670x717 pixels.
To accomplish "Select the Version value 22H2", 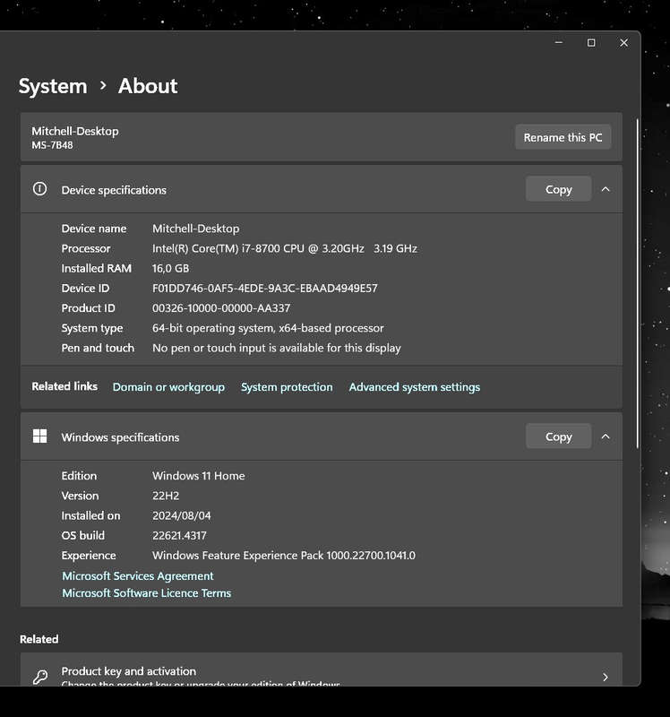I will 166,496.
